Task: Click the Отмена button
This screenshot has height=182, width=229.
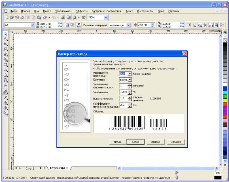Action: [x=155, y=142]
